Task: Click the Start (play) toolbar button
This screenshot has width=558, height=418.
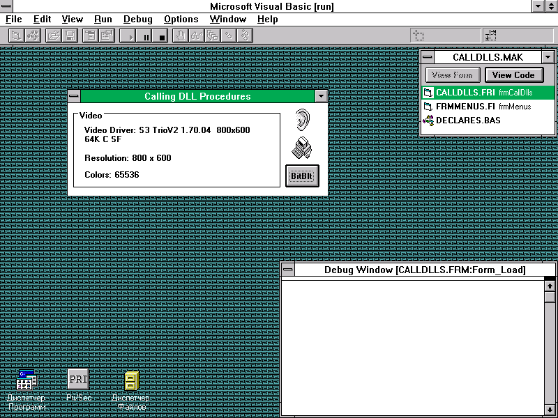Action: tap(128, 36)
